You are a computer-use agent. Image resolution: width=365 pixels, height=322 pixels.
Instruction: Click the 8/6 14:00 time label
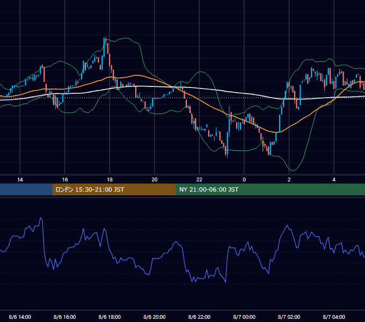point(20,317)
